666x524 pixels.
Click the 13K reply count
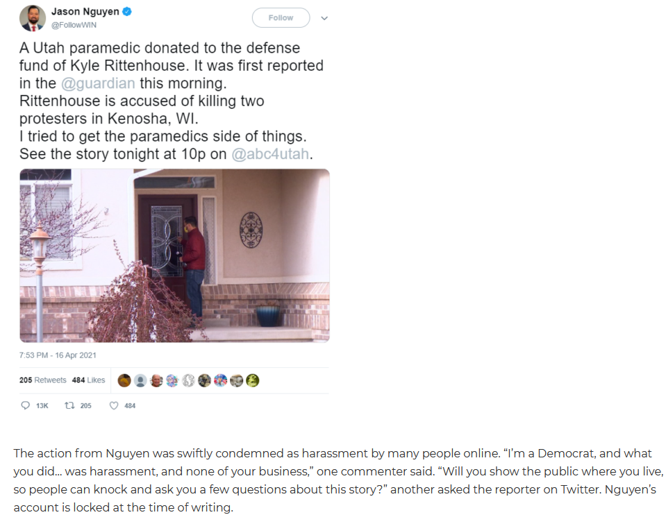[42, 406]
